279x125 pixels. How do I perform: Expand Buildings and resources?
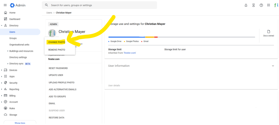(8, 51)
